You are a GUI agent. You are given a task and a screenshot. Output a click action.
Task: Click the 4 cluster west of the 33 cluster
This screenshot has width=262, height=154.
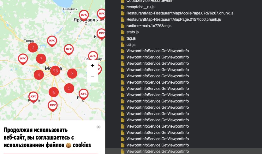39,75
